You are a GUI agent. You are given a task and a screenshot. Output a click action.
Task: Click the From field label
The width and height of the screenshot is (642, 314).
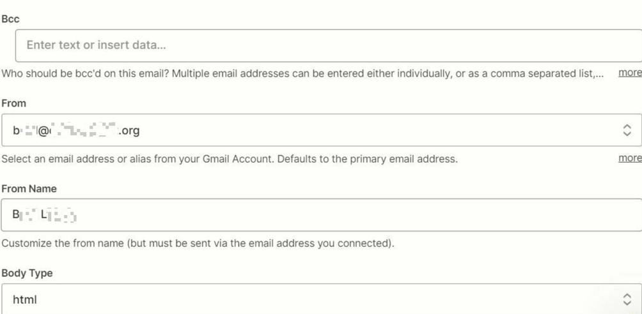click(x=13, y=103)
